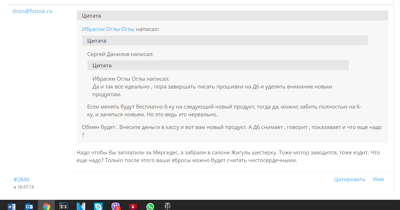400x210 pixels.
Task: Click the second-level Цитата header bar
Action: click(x=225, y=41)
